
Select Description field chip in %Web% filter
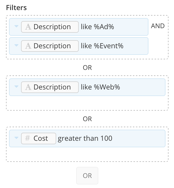tap(50, 87)
